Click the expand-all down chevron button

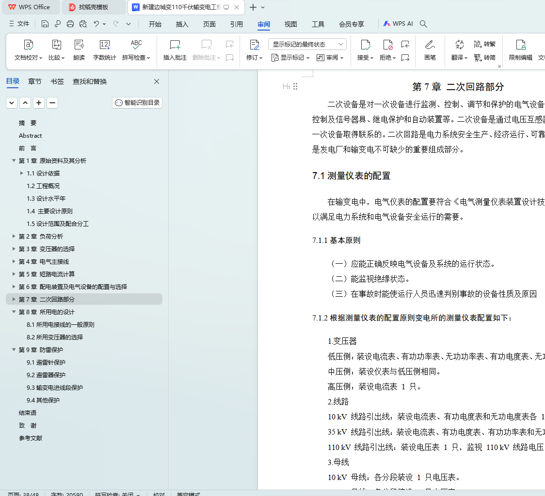(x=12, y=103)
